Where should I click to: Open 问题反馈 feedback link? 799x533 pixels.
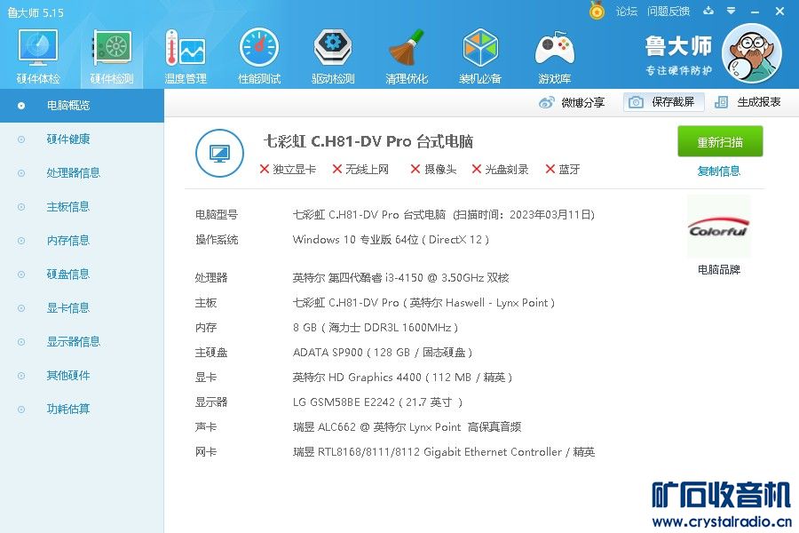coord(668,12)
